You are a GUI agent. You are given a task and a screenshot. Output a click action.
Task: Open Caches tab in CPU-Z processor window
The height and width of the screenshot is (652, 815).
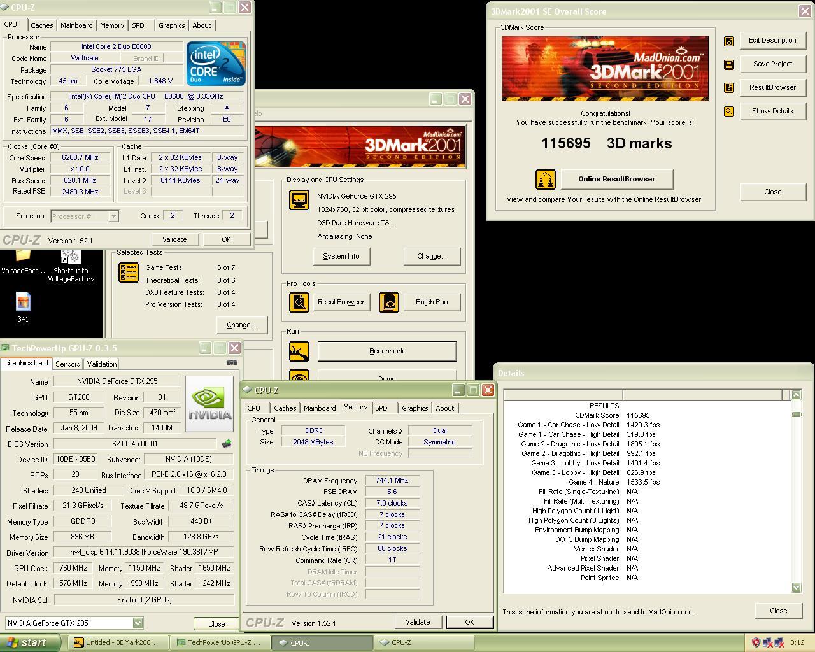(42, 25)
